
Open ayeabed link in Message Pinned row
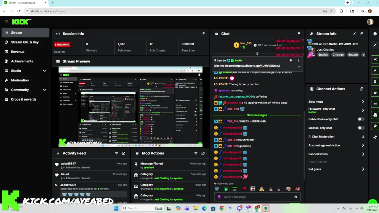[149, 167]
